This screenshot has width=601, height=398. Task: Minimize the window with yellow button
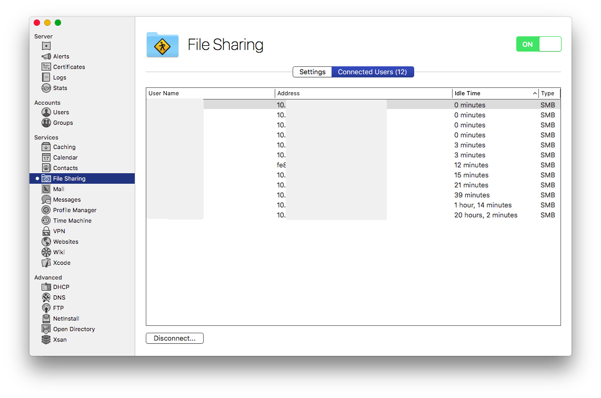coord(47,23)
